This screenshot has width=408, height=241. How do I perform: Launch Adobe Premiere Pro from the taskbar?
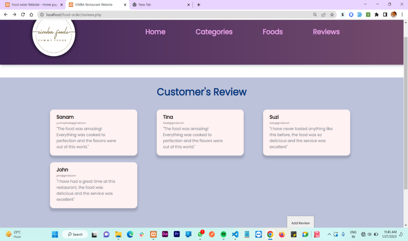[x=177, y=234]
